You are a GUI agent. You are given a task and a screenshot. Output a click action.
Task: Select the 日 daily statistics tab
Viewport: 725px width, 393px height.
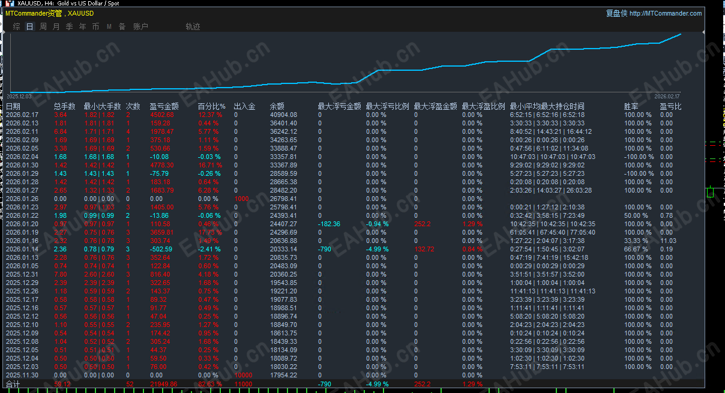tap(29, 26)
